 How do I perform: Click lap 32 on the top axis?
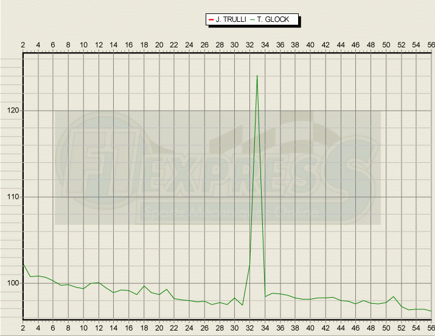(250, 45)
